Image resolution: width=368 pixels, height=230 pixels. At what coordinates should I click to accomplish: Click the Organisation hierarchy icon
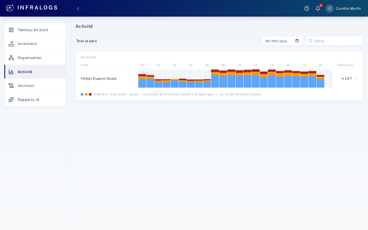11,58
